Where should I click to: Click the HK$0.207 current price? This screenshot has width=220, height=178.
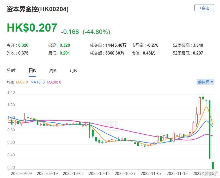[32, 28]
